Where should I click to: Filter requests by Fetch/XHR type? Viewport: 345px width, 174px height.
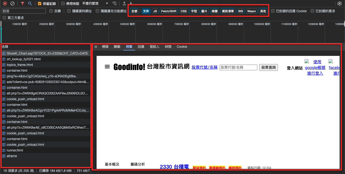point(169,11)
